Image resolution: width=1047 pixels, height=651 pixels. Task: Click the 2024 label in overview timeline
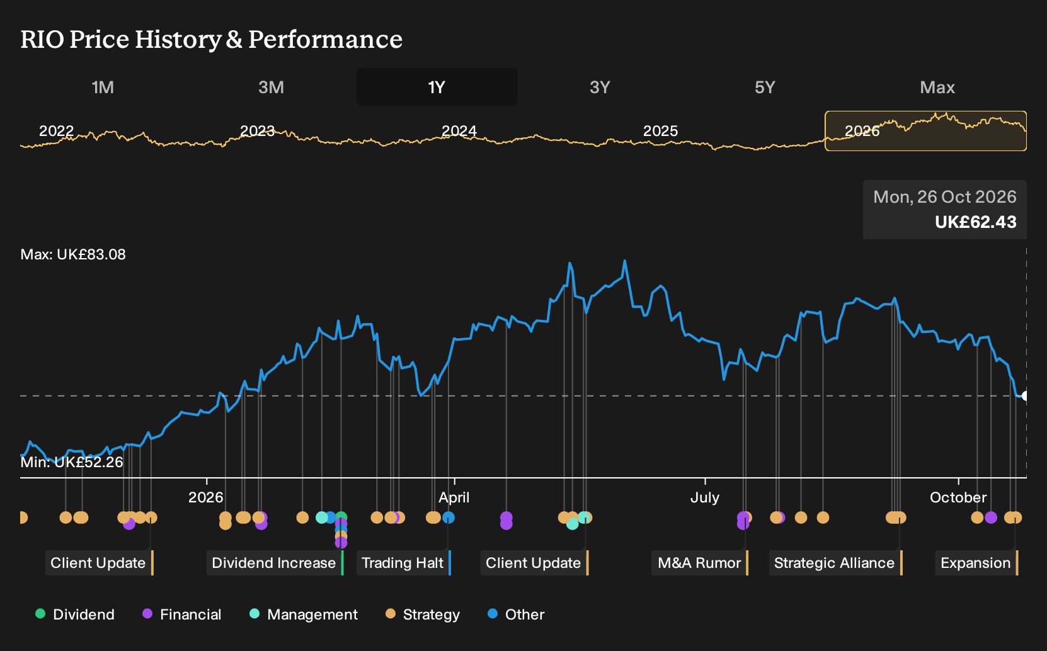pyautogui.click(x=459, y=131)
